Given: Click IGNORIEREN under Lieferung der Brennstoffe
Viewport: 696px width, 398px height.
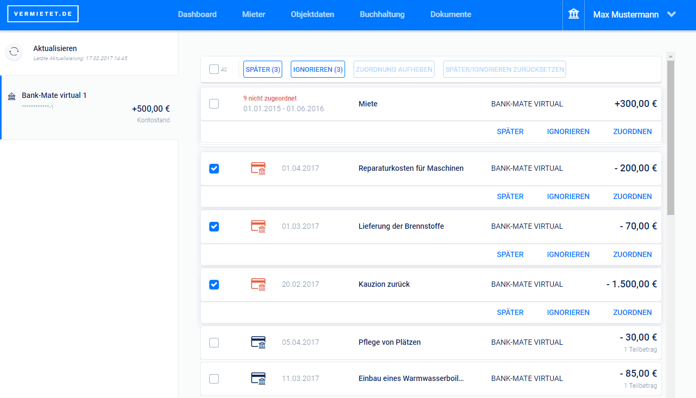Looking at the screenshot, I should 568,254.
